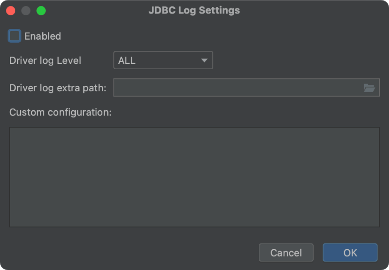Enable the JDBC logging checkbox
Screen dimensions: 389x270
[x=14, y=36]
